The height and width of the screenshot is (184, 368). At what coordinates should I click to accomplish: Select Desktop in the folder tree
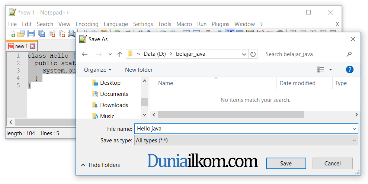[x=106, y=83]
